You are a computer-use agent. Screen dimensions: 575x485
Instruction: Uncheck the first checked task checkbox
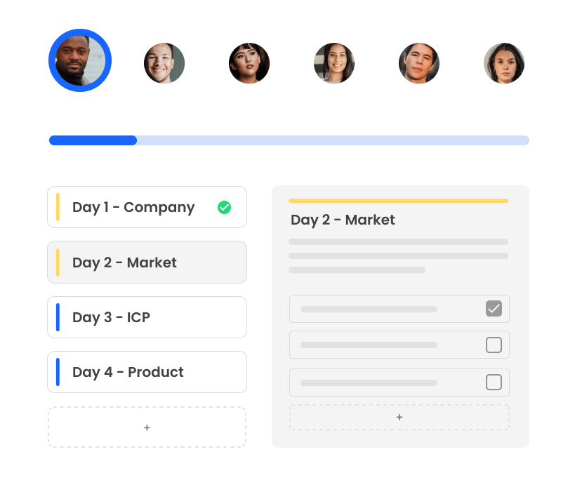tap(494, 309)
